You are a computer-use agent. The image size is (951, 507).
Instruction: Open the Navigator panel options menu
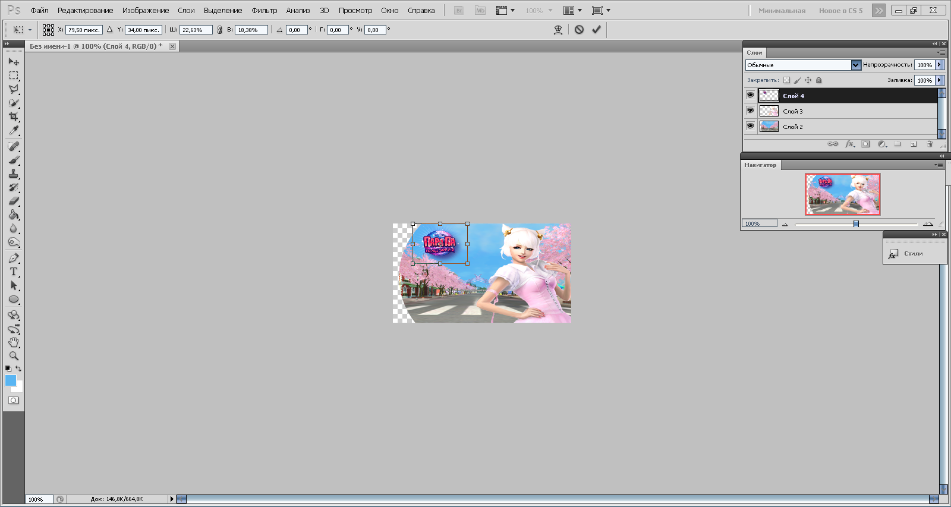(x=939, y=165)
